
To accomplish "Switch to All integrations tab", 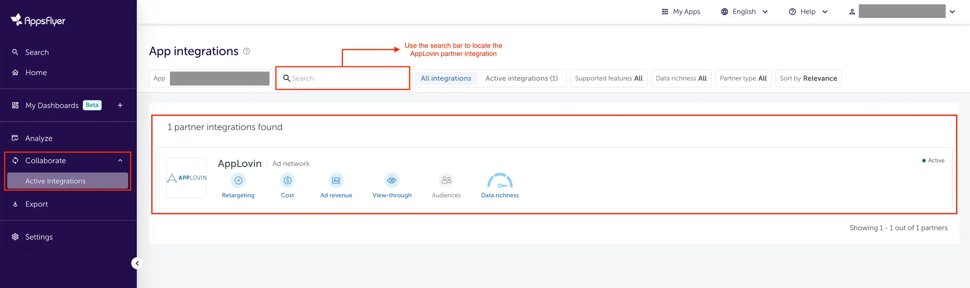I will [x=446, y=78].
